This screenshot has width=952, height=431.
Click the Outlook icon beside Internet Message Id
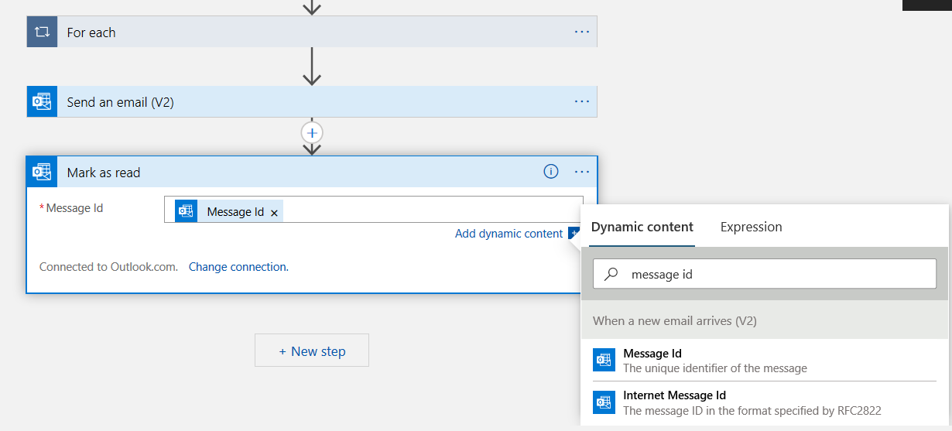[604, 402]
